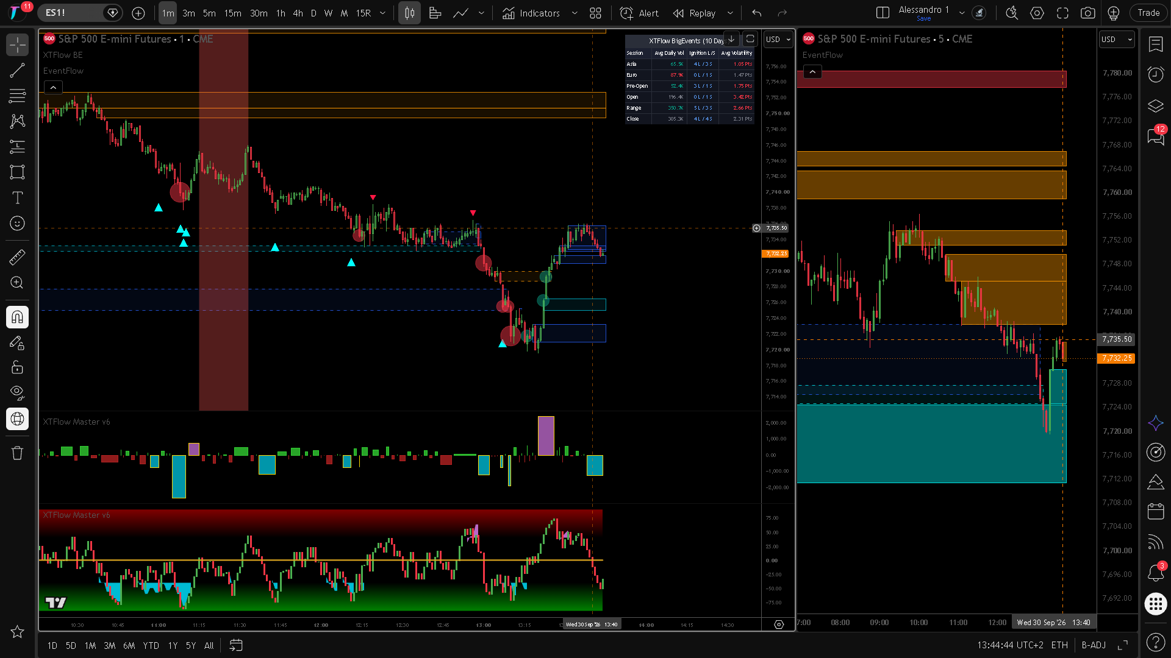Open the object tree layers panel
This screenshot has width=1171, height=658.
1156,105
